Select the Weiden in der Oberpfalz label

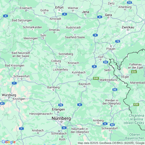tap(112, 102)
